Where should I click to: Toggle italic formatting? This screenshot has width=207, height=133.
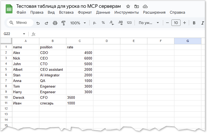point(202,23)
